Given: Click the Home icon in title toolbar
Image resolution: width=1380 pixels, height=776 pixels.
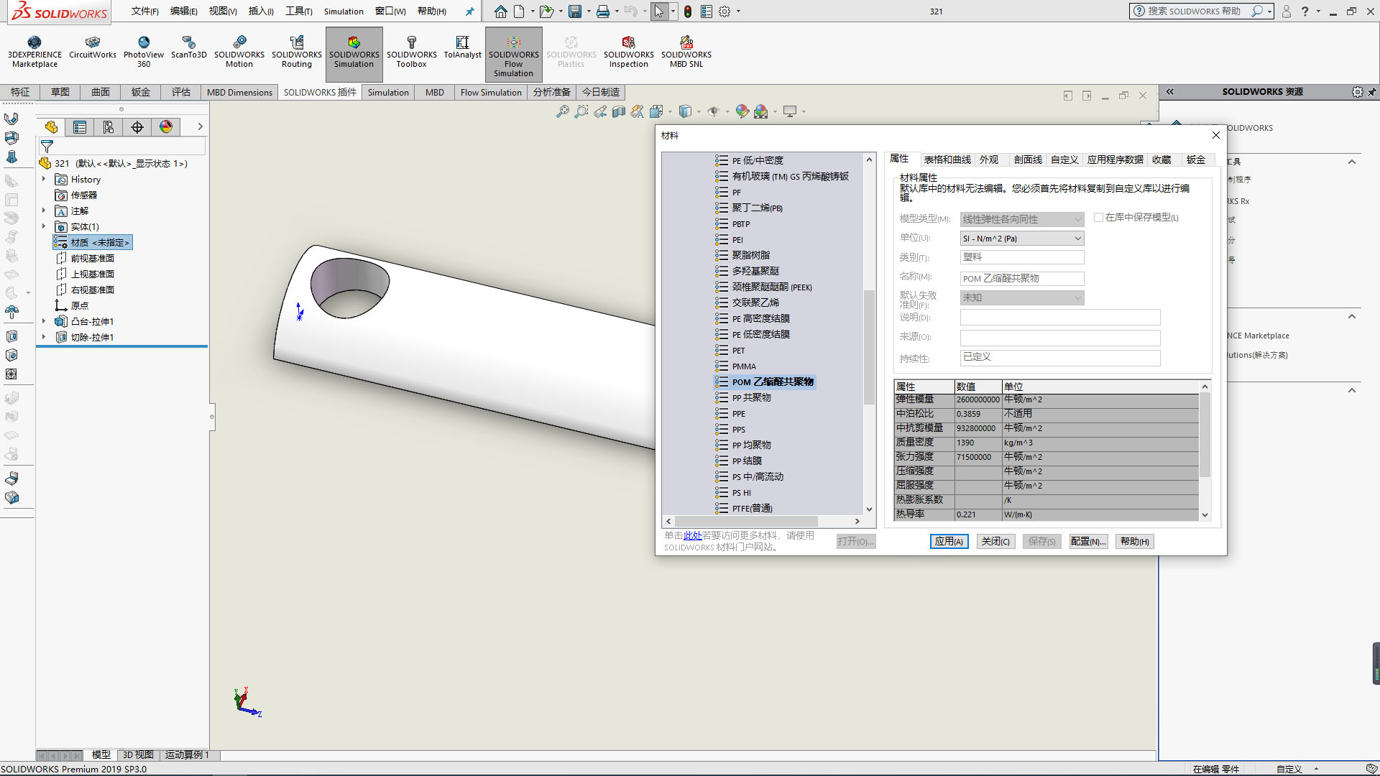Looking at the screenshot, I should click(x=501, y=11).
